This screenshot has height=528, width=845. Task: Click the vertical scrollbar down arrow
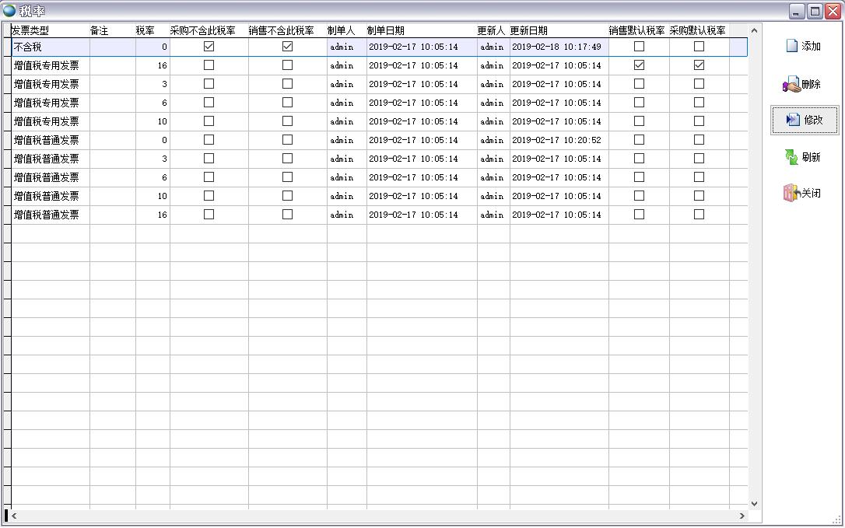pyautogui.click(x=754, y=504)
